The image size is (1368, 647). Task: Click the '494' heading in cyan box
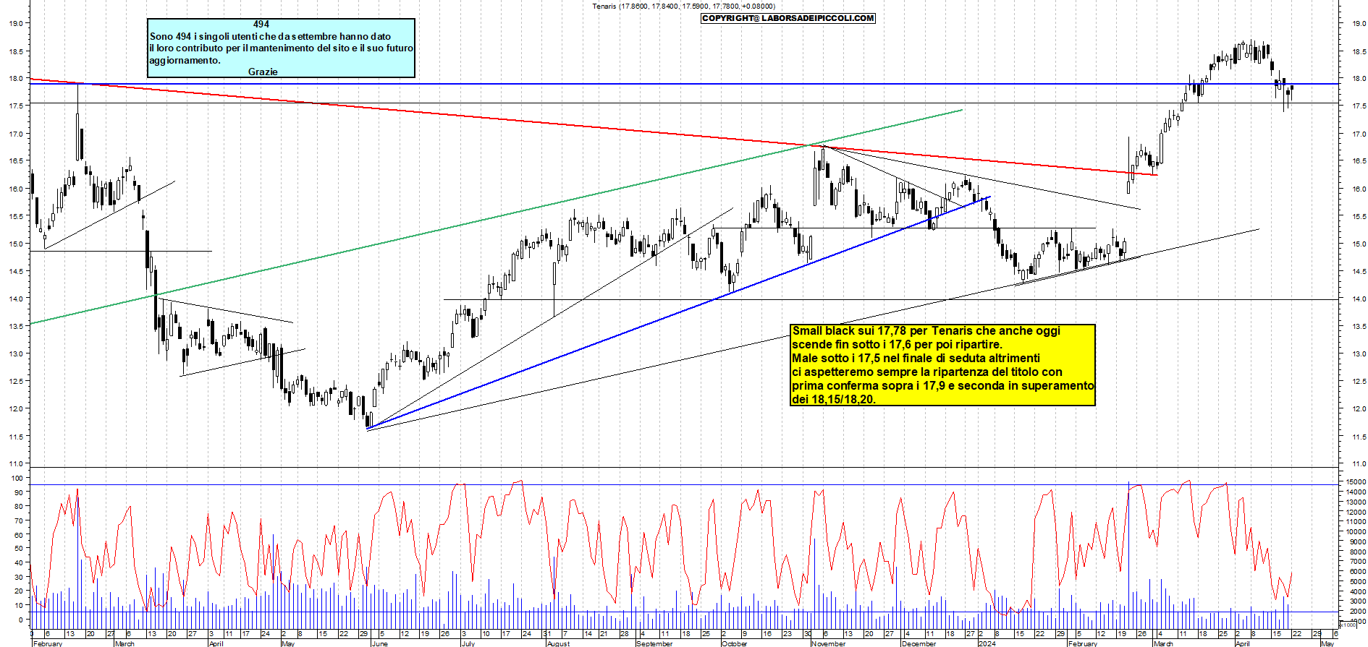261,25
